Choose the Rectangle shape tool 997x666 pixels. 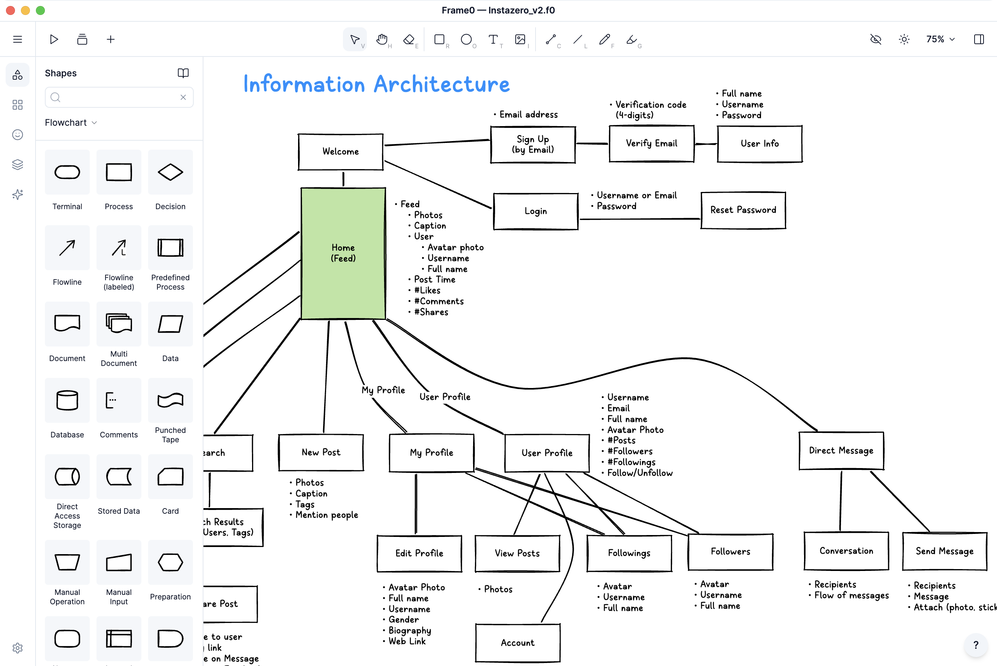click(x=439, y=40)
